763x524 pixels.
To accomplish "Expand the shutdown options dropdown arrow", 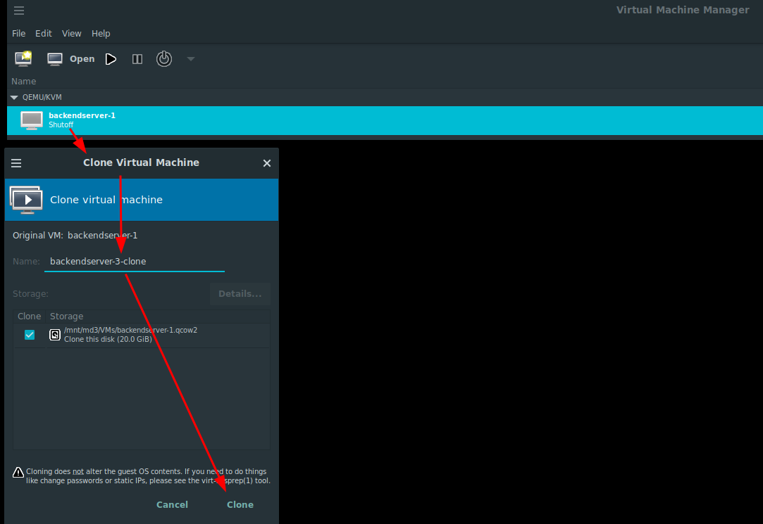I will pos(191,59).
